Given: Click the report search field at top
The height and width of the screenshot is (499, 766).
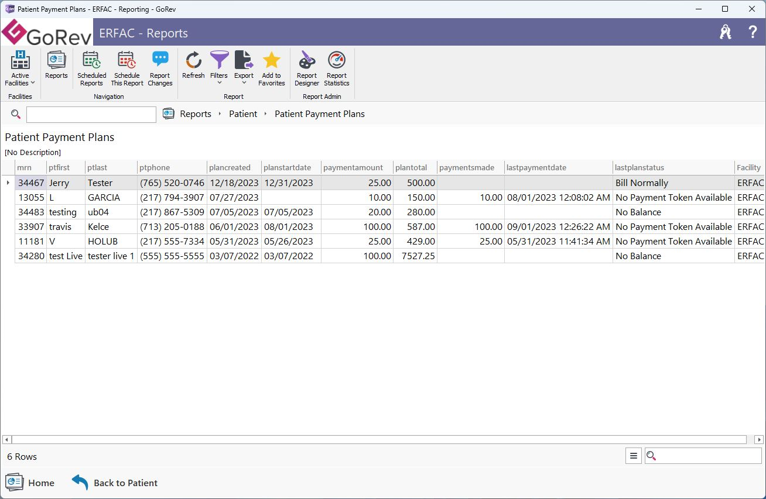Looking at the screenshot, I should click(x=91, y=115).
